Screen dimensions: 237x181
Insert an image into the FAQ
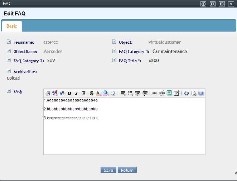[x=169, y=93]
